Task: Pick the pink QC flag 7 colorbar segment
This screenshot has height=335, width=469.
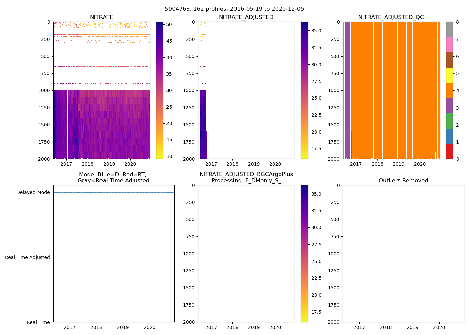Action: pyautogui.click(x=449, y=45)
